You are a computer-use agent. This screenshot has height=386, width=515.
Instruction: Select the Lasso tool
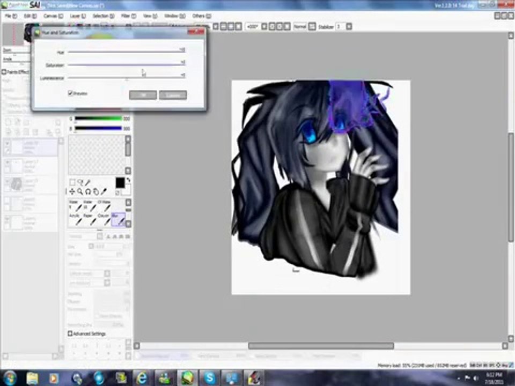coord(80,182)
